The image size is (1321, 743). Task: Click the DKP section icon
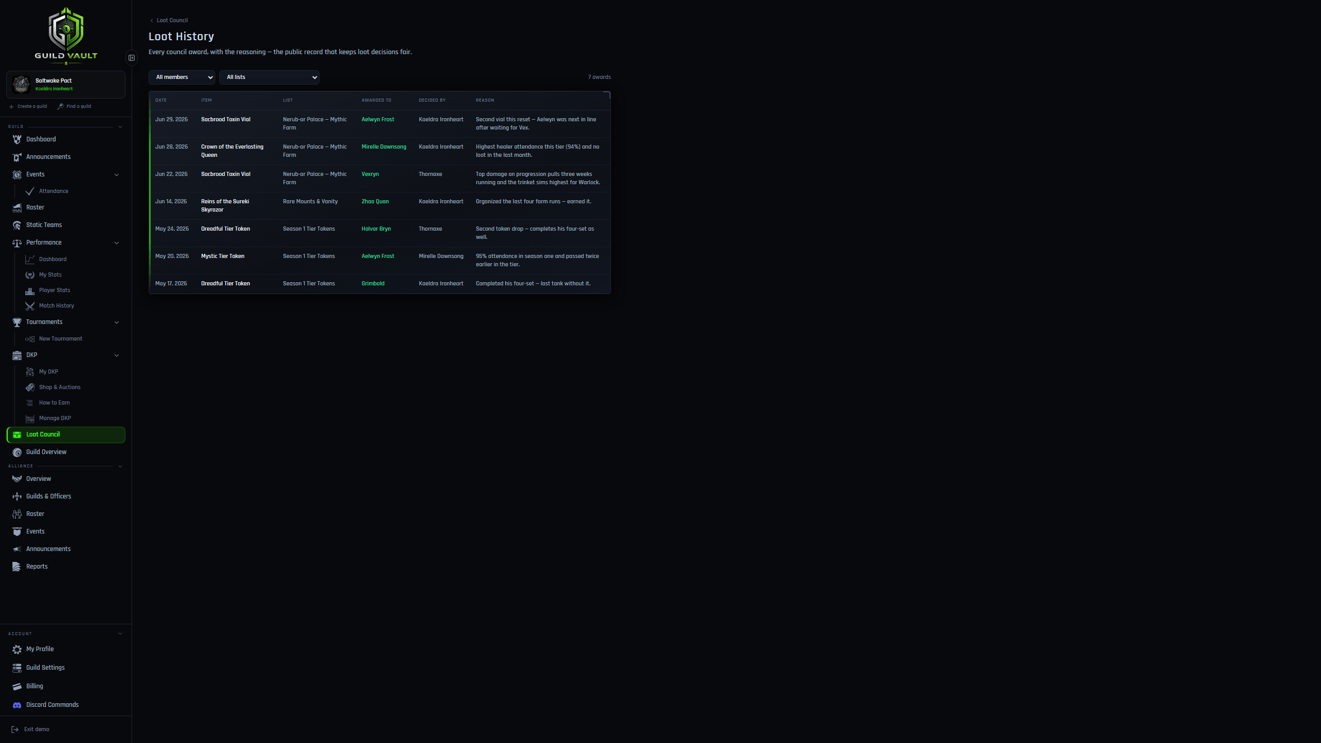click(x=17, y=355)
